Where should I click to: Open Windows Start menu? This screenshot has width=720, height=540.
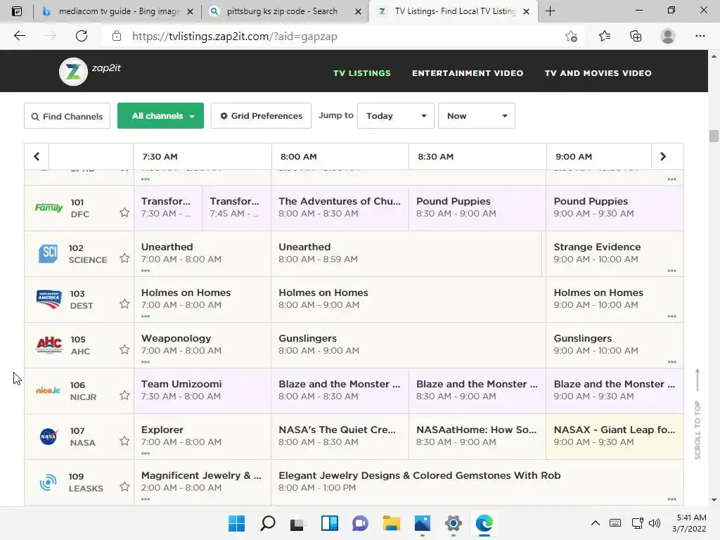point(236,523)
